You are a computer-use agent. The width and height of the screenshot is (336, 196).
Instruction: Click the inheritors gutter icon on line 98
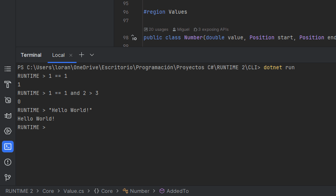click(x=134, y=38)
